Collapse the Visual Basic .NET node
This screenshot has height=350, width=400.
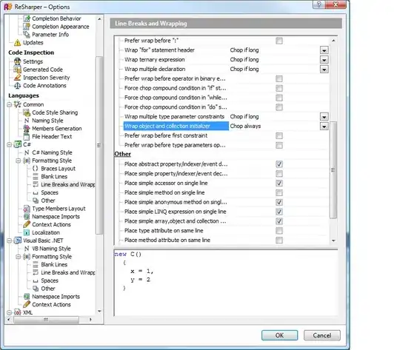(x=9, y=240)
